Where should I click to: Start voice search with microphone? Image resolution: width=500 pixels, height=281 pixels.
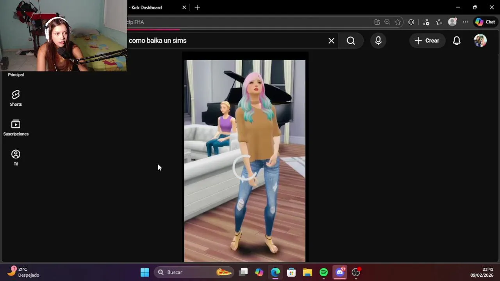tap(378, 41)
